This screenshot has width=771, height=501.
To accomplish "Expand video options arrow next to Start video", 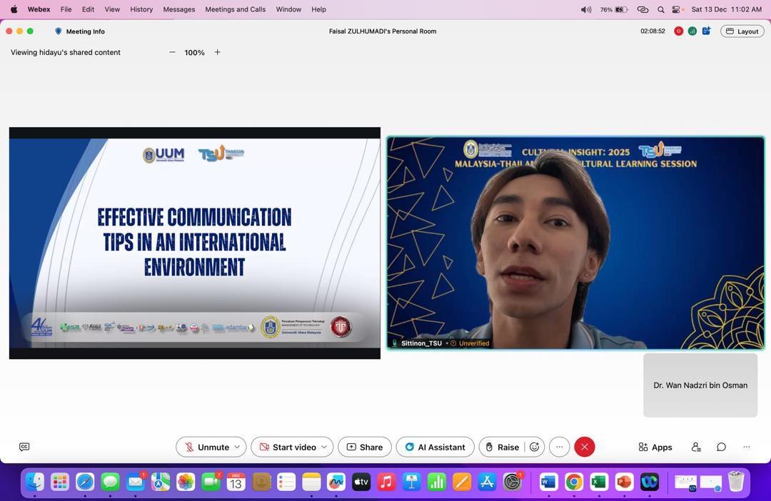I will pyautogui.click(x=324, y=447).
